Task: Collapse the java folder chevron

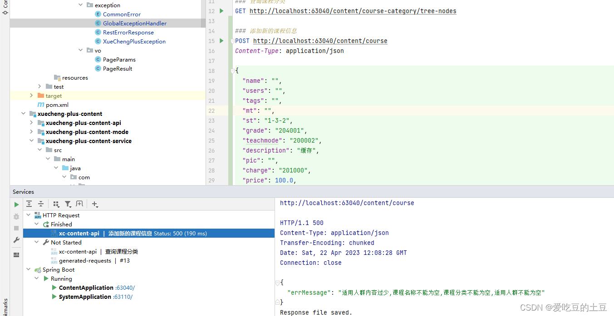Action: tap(56, 168)
